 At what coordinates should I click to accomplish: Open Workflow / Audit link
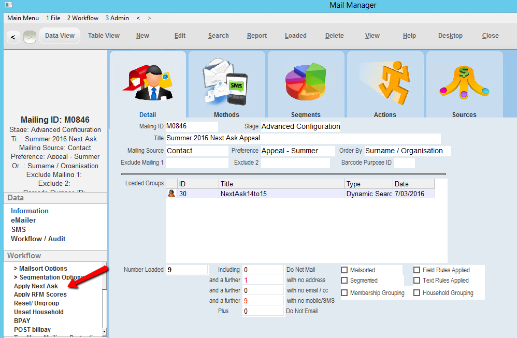38,239
